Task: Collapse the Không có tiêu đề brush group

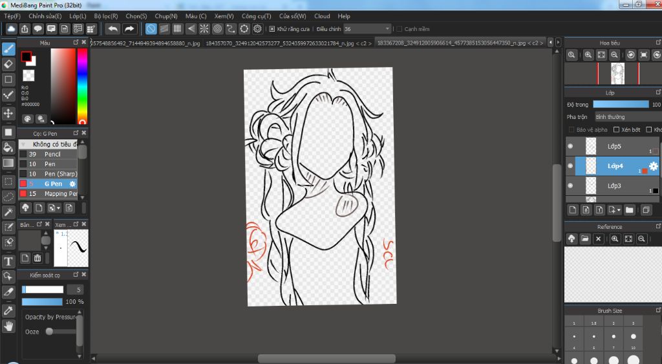Action: (23, 144)
